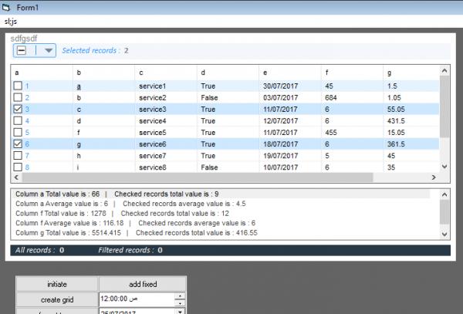
Task: Click the grid's vertical scrollbar thumb
Action: [x=444, y=106]
